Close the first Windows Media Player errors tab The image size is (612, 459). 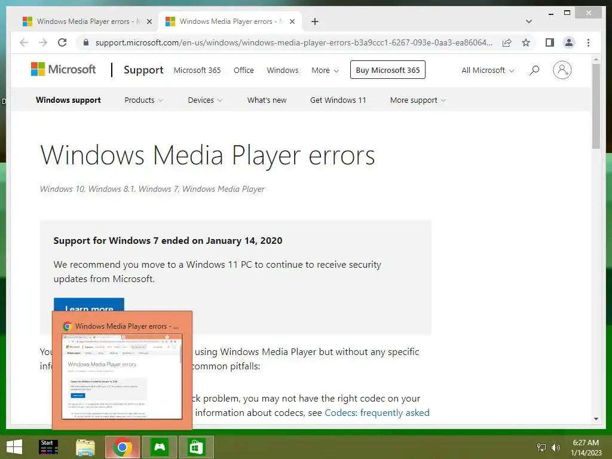pos(149,22)
